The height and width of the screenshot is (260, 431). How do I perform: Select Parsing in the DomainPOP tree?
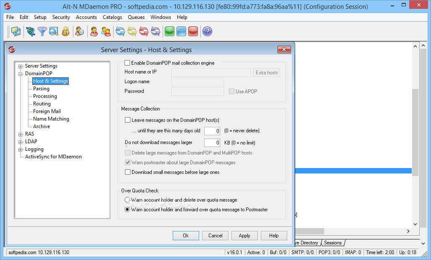(x=41, y=88)
